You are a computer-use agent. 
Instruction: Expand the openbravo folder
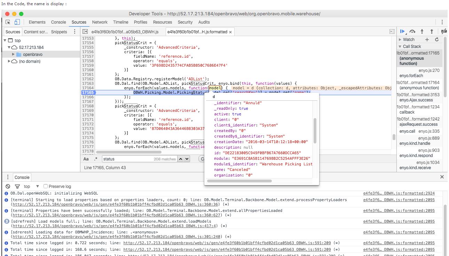coord(14,55)
